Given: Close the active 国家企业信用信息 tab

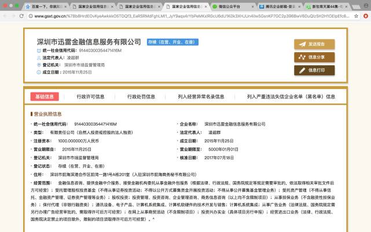Looking at the screenshot, I should coord(206,6).
